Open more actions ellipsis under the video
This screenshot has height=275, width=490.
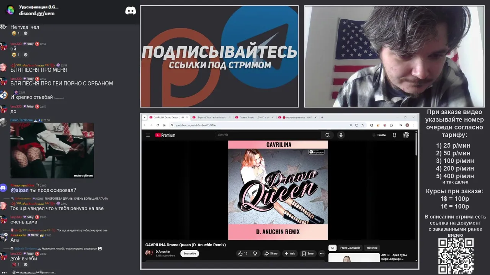[322, 253]
